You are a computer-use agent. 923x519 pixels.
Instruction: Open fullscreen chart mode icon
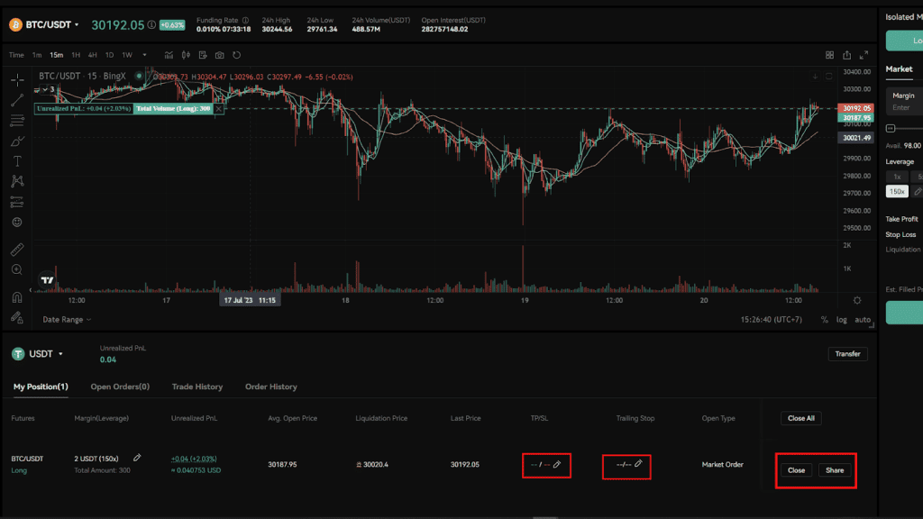[x=864, y=55]
